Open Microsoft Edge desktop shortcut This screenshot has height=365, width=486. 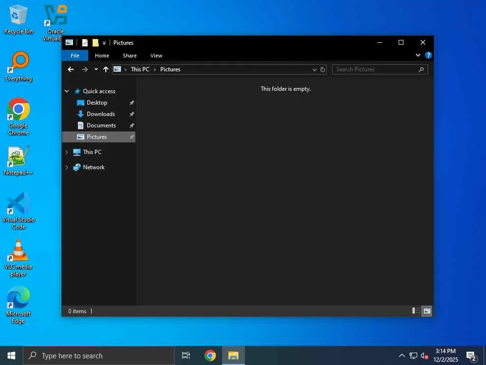click(19, 305)
